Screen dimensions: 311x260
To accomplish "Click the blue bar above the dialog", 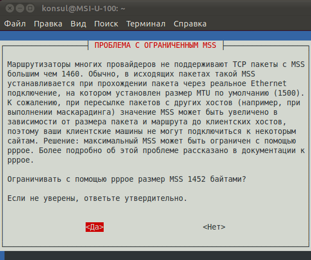I will [x=155, y=35].
